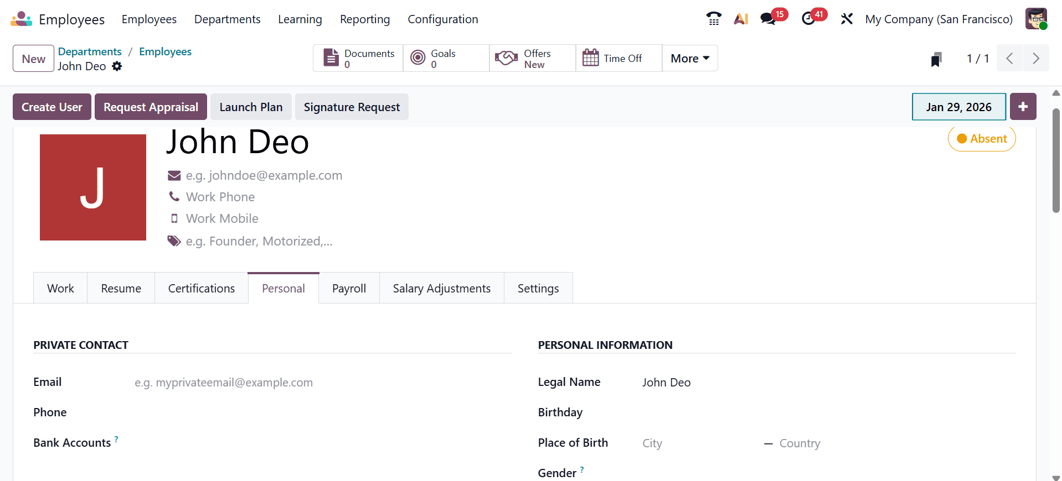Open company switcher My Company (San Francisco)

pos(939,19)
